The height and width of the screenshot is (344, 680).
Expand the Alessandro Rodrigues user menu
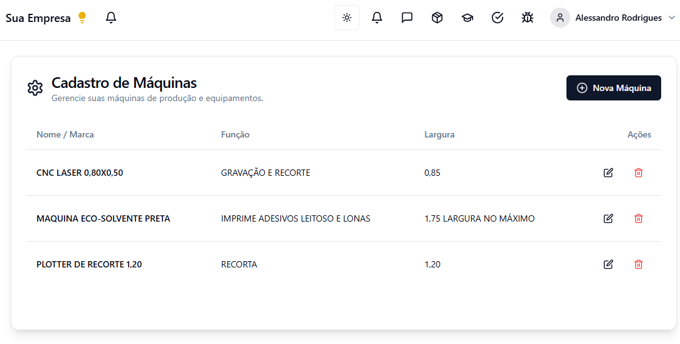point(618,18)
